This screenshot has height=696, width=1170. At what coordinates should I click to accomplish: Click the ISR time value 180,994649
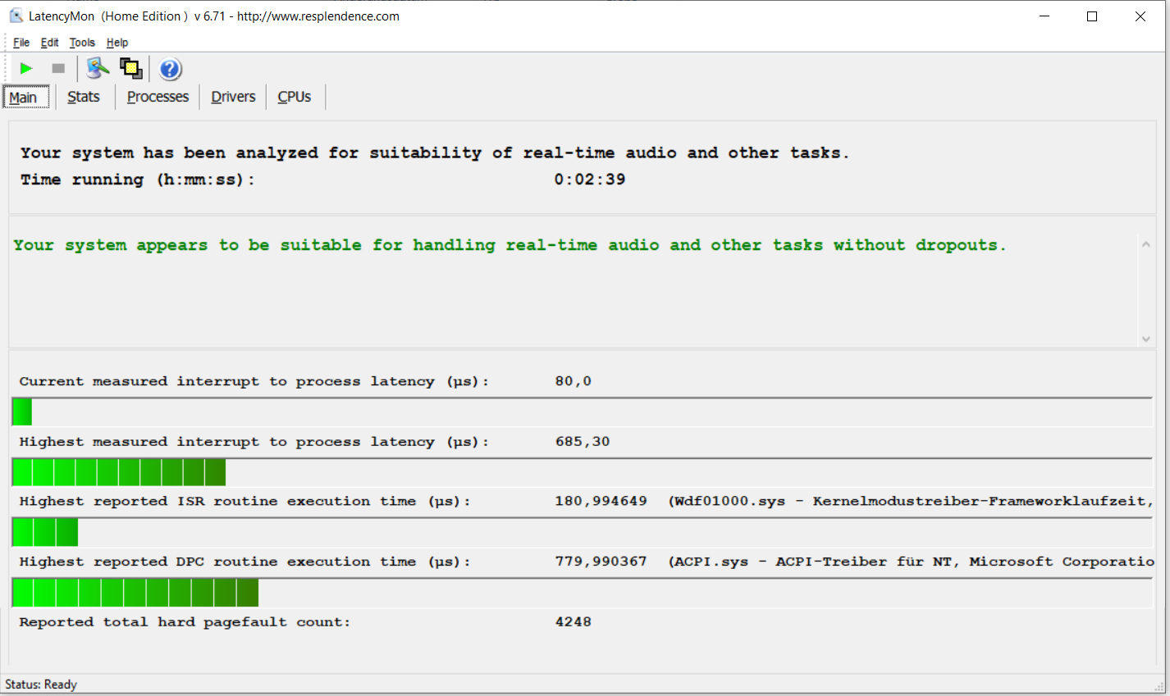click(x=601, y=501)
